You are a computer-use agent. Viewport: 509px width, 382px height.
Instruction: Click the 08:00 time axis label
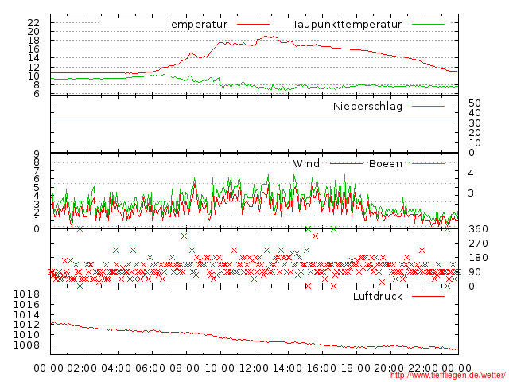(185, 368)
